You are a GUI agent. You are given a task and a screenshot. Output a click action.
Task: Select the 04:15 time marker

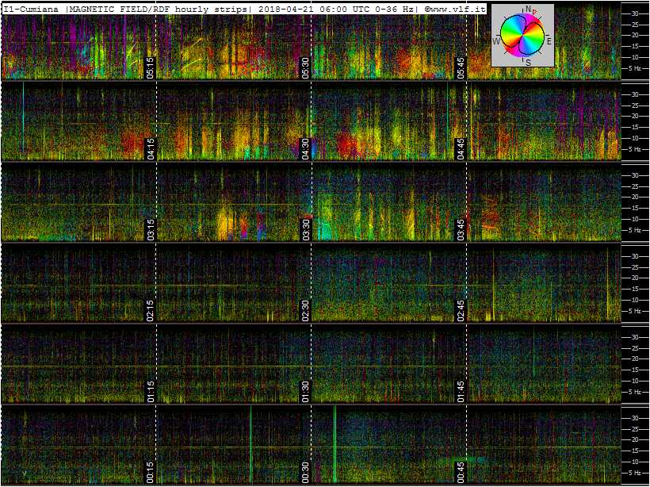[150, 149]
